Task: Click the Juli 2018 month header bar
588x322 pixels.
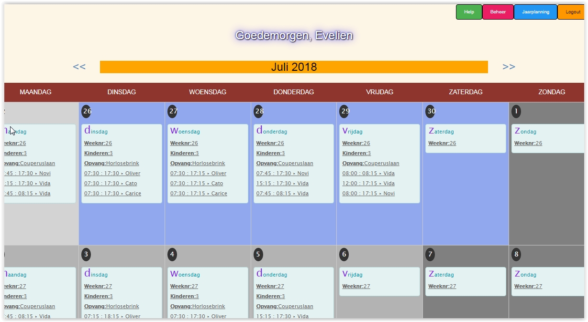Action: coord(294,67)
